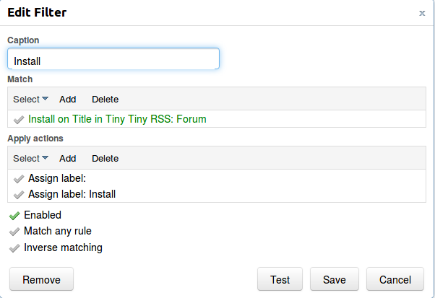Viewport: 435px width, 298px height.
Task: Tick the checkmark beside Assign label: Install
Action: click(x=19, y=195)
